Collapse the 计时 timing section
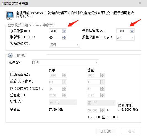 [x=10, y=56]
